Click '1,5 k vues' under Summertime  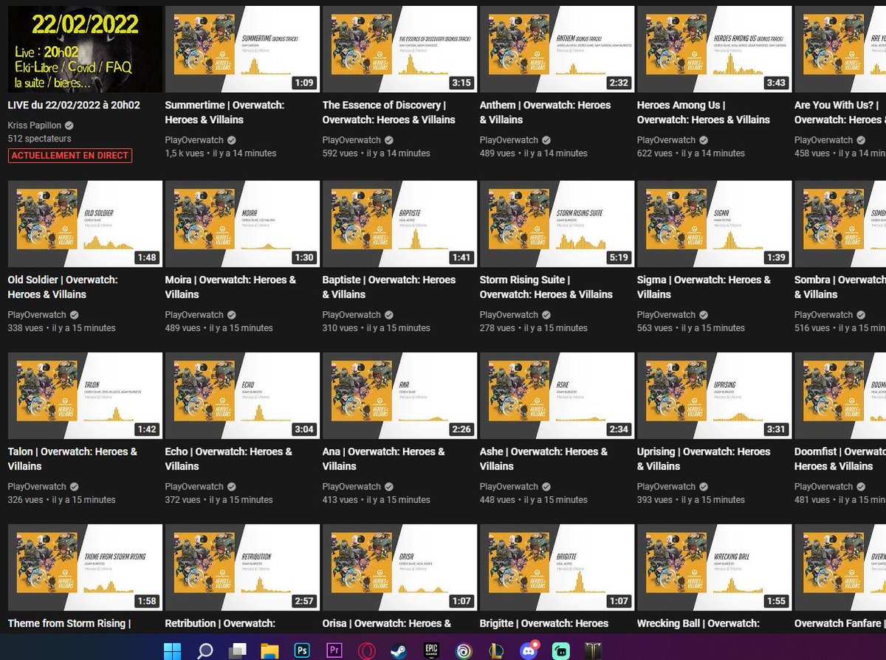click(x=185, y=153)
